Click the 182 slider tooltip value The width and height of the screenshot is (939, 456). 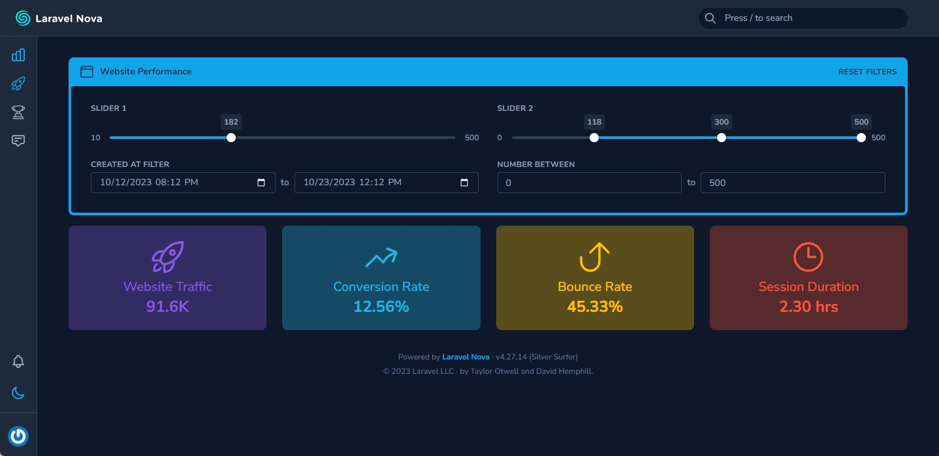click(x=231, y=122)
